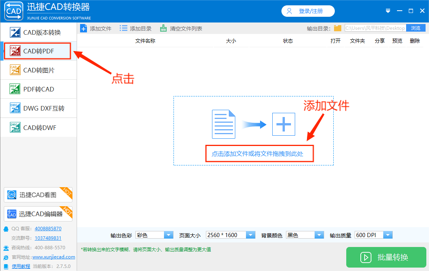
Task: Click the 分享 column header
Action: 380,41
